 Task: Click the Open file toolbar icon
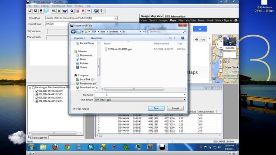pyautogui.click(x=30, y=11)
